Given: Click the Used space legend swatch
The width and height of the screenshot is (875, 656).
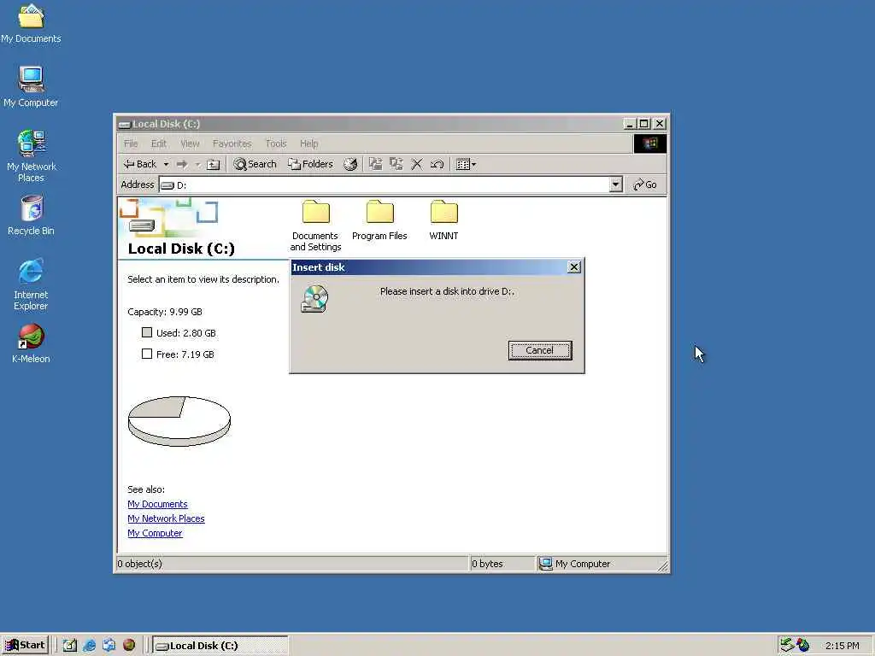Looking at the screenshot, I should (x=147, y=332).
